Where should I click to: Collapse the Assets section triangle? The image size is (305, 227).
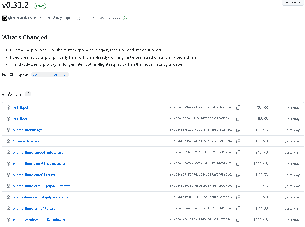[3, 95]
